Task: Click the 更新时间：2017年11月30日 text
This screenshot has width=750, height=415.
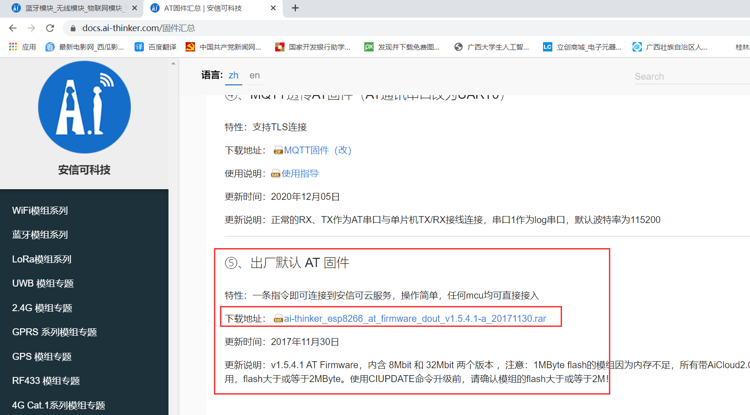Action: click(x=282, y=342)
